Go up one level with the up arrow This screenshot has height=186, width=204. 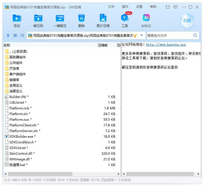8,35
